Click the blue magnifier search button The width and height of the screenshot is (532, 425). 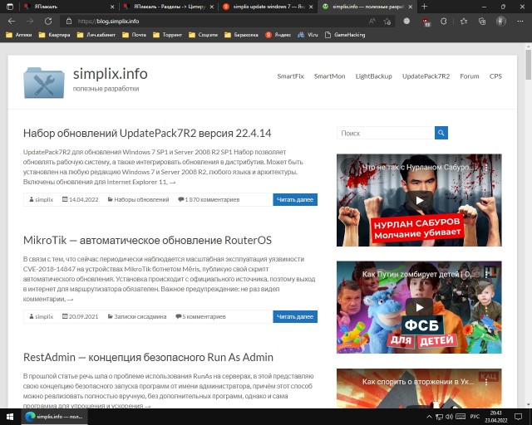441,133
